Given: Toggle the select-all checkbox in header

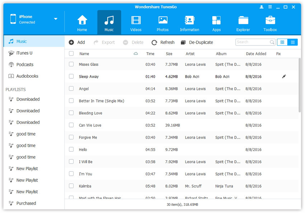Looking at the screenshot, I should [x=71, y=54].
